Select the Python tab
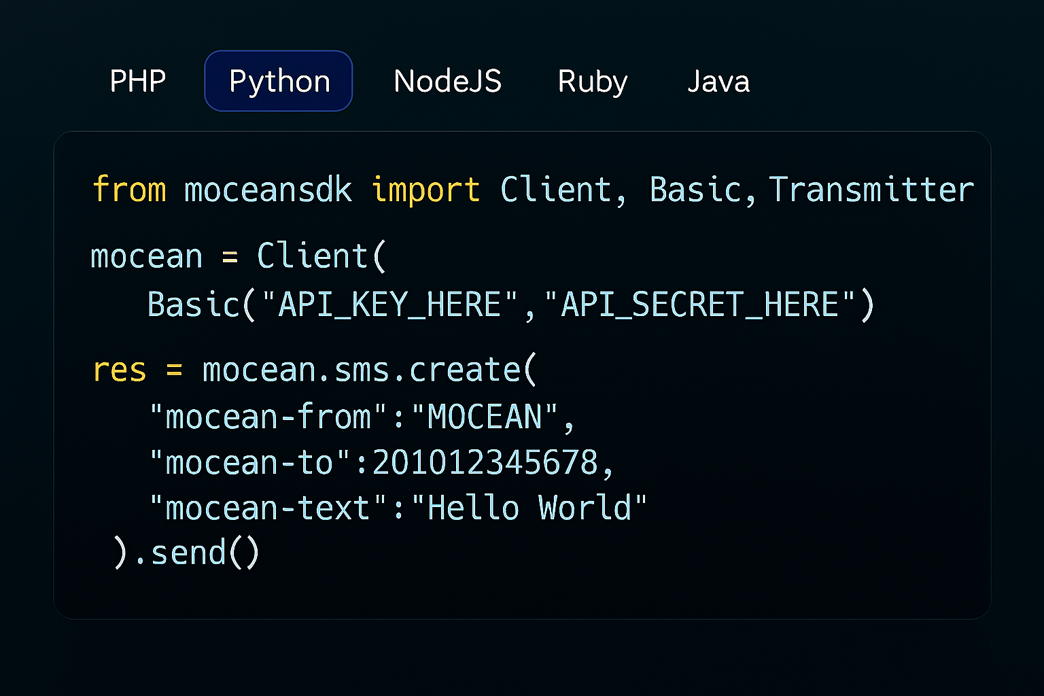Screen dimensions: 1044x696 (279, 82)
